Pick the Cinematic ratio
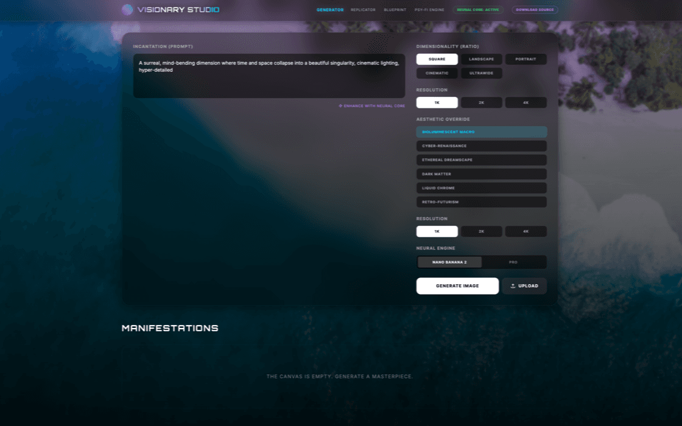This screenshot has height=426, width=682. click(437, 73)
